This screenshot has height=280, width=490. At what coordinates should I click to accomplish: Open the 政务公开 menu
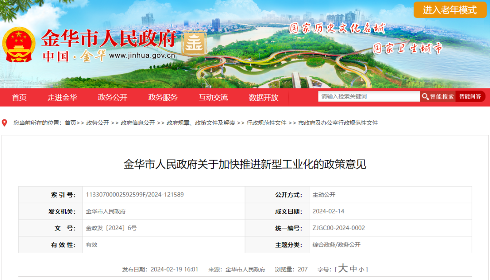tap(113, 97)
